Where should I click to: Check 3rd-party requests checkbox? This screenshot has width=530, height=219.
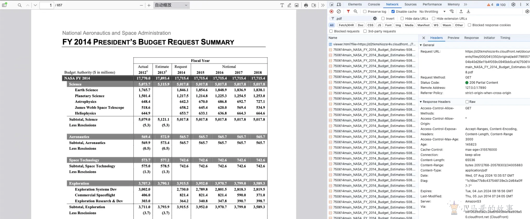(365, 31)
